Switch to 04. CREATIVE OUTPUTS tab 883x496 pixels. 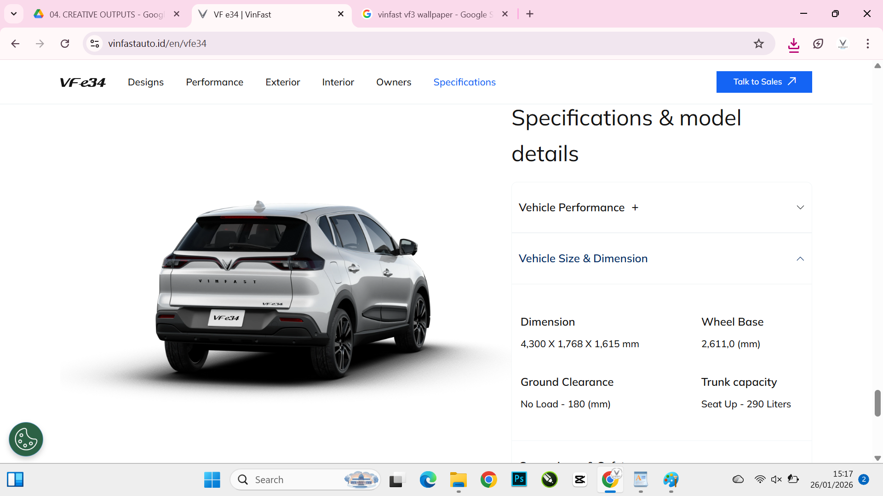pos(107,14)
